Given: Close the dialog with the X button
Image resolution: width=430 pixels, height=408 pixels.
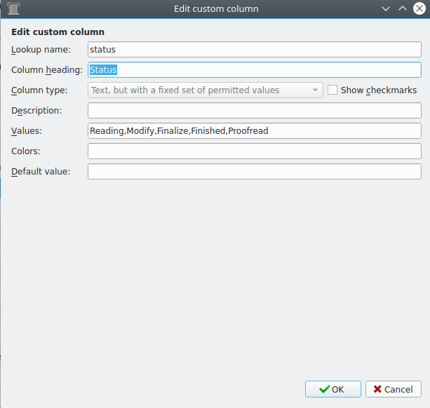Looking at the screenshot, I should [x=419, y=8].
